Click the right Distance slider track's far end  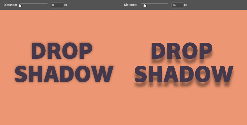coord(167,4)
